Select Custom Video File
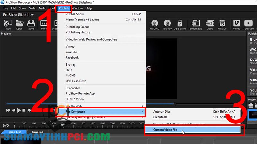The width and height of the screenshot is (257, 144). tap(193, 130)
